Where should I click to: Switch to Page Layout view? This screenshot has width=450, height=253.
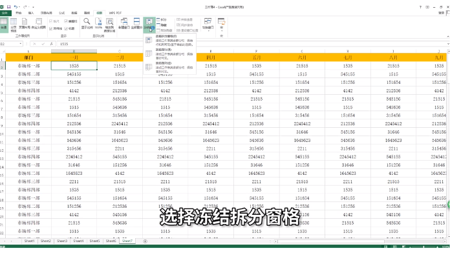25,24
